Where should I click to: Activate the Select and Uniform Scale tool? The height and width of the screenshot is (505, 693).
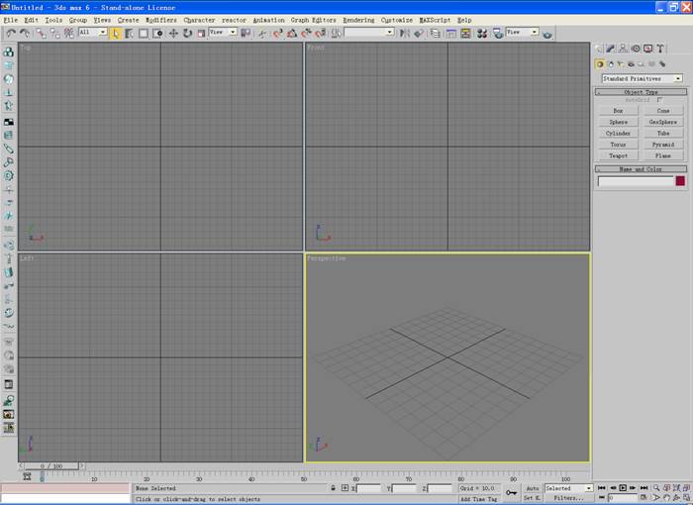[x=202, y=33]
